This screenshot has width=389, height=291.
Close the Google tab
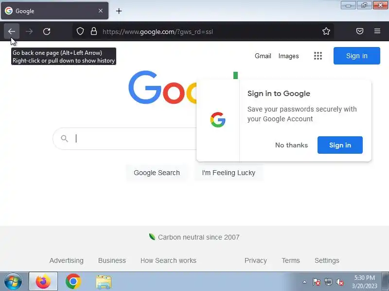[x=101, y=11]
